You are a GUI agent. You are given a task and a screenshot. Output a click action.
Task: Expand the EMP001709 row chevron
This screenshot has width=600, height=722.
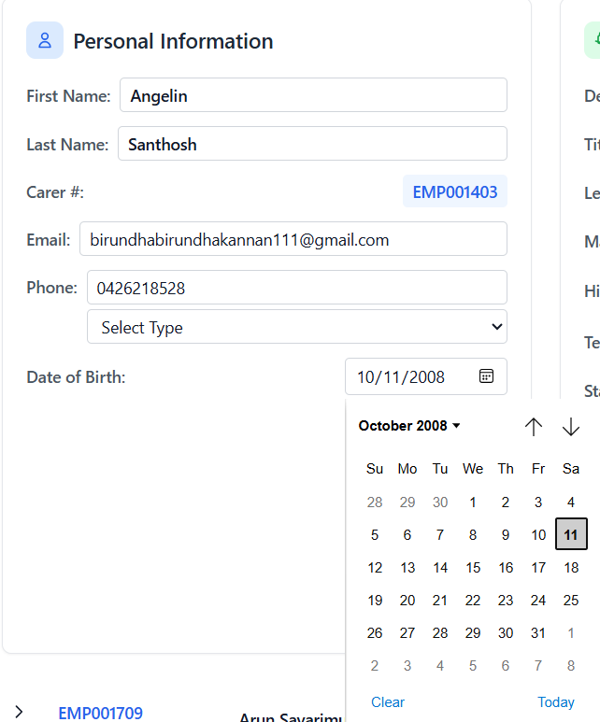tap(19, 713)
